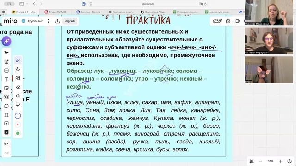Click the translate icon in address bar

click(201, 4)
